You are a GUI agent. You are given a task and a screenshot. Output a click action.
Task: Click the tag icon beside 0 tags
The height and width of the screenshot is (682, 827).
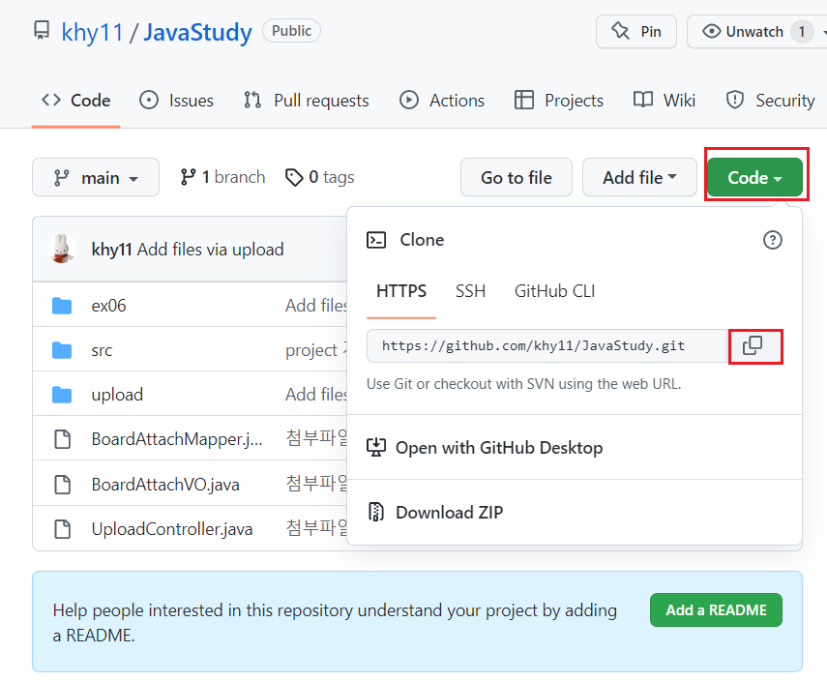[x=294, y=177]
